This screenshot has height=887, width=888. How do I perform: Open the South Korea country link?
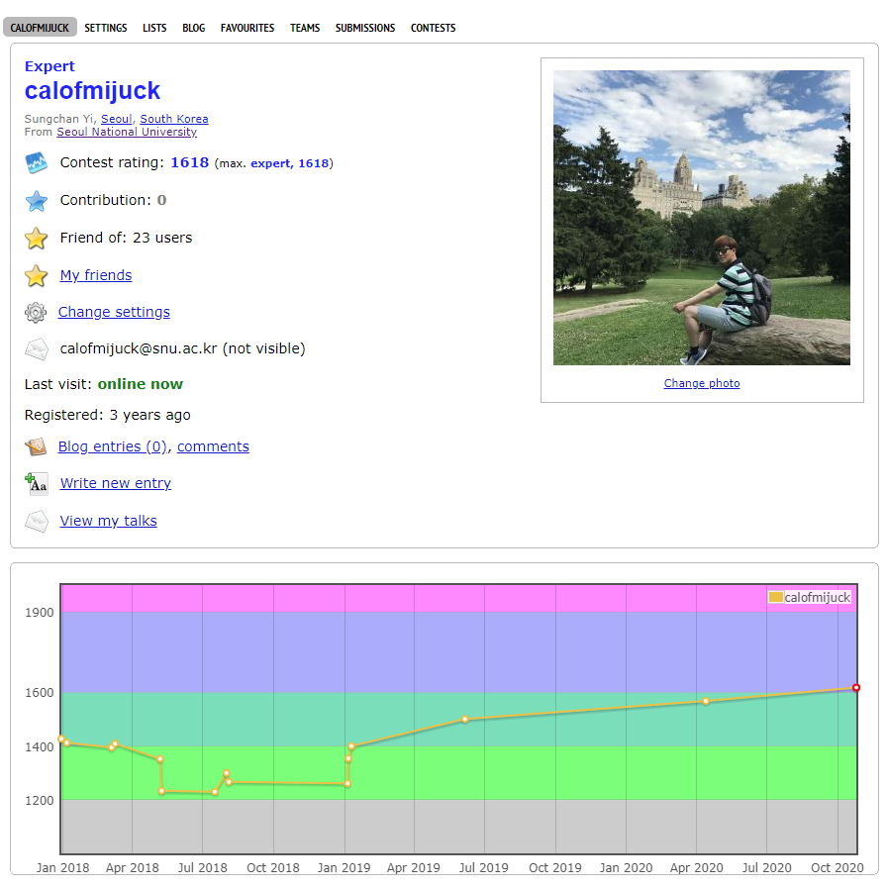[x=174, y=119]
